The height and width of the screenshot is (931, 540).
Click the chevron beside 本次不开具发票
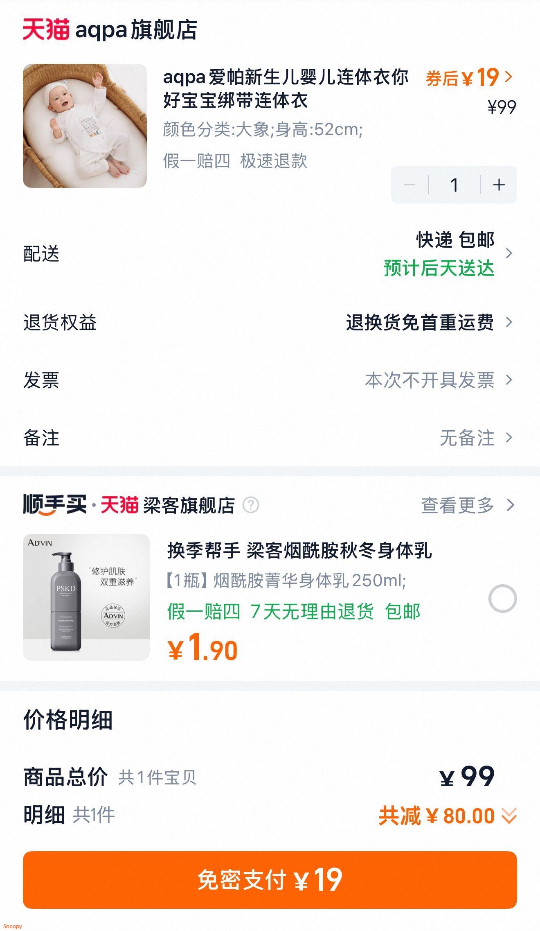(509, 380)
